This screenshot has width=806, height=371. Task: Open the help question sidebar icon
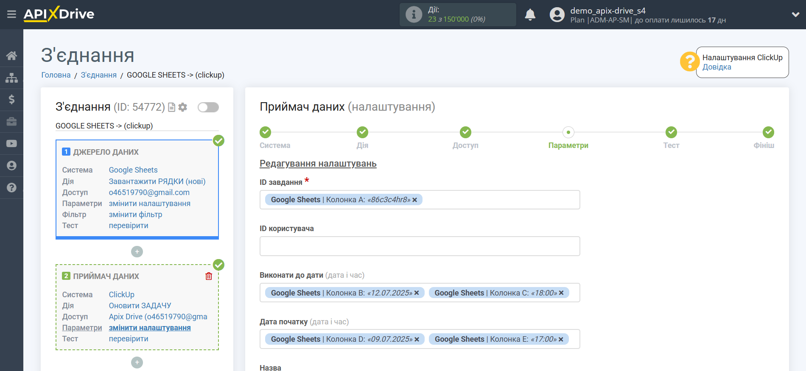click(x=11, y=188)
